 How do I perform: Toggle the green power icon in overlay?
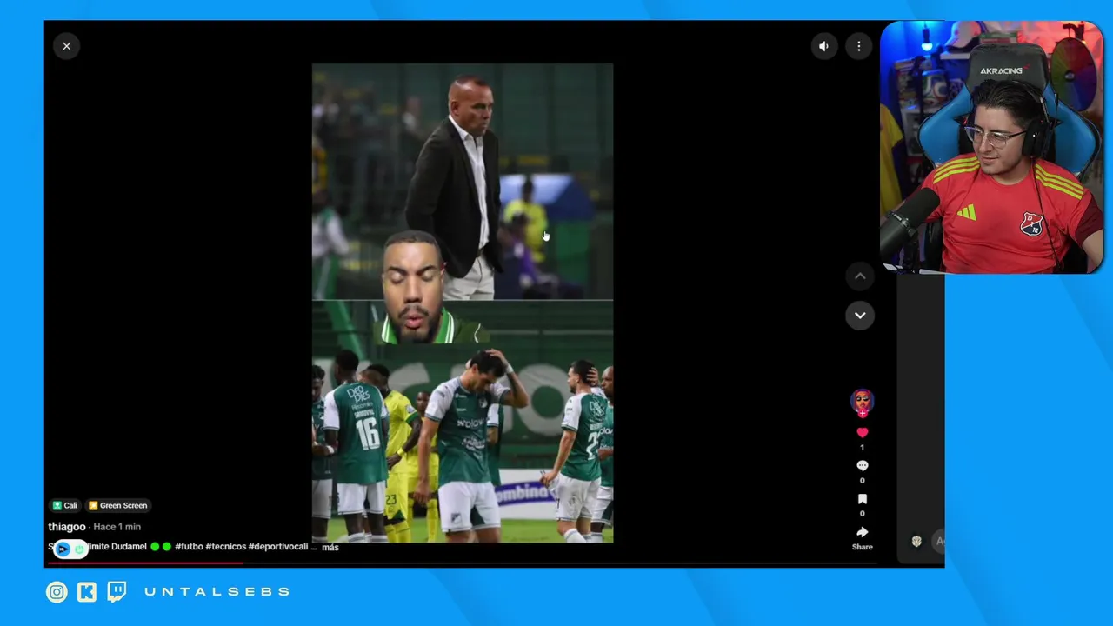coord(78,549)
